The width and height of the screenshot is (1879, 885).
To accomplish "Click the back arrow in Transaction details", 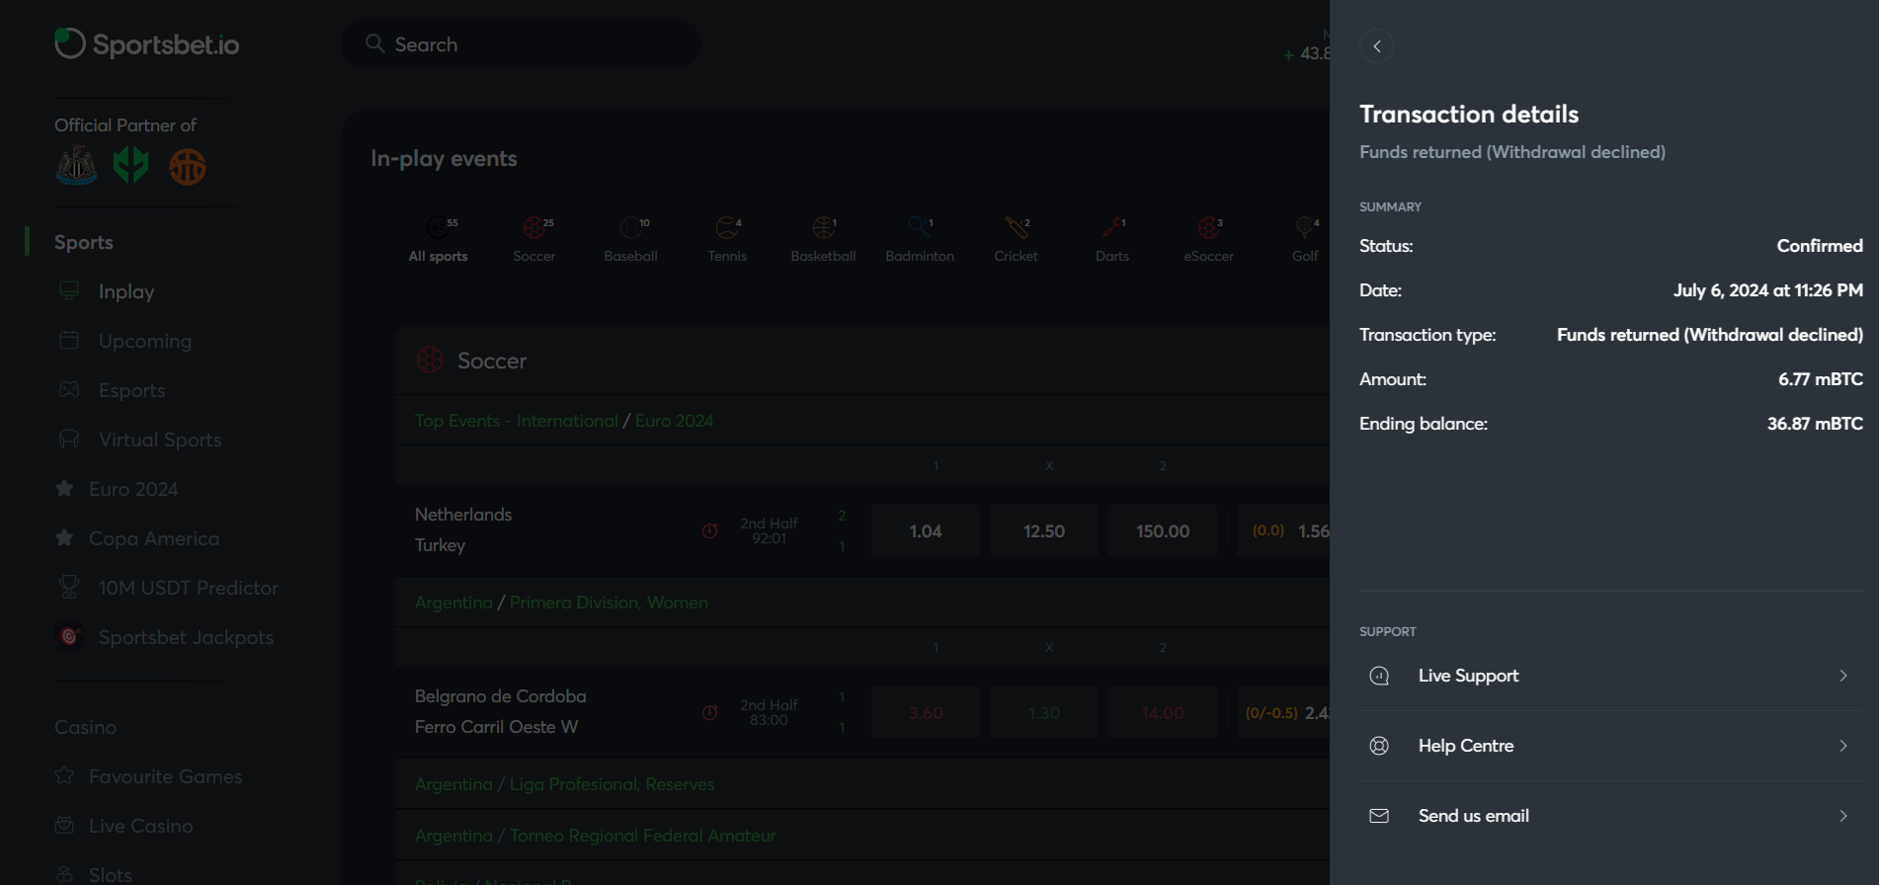I will tap(1376, 45).
